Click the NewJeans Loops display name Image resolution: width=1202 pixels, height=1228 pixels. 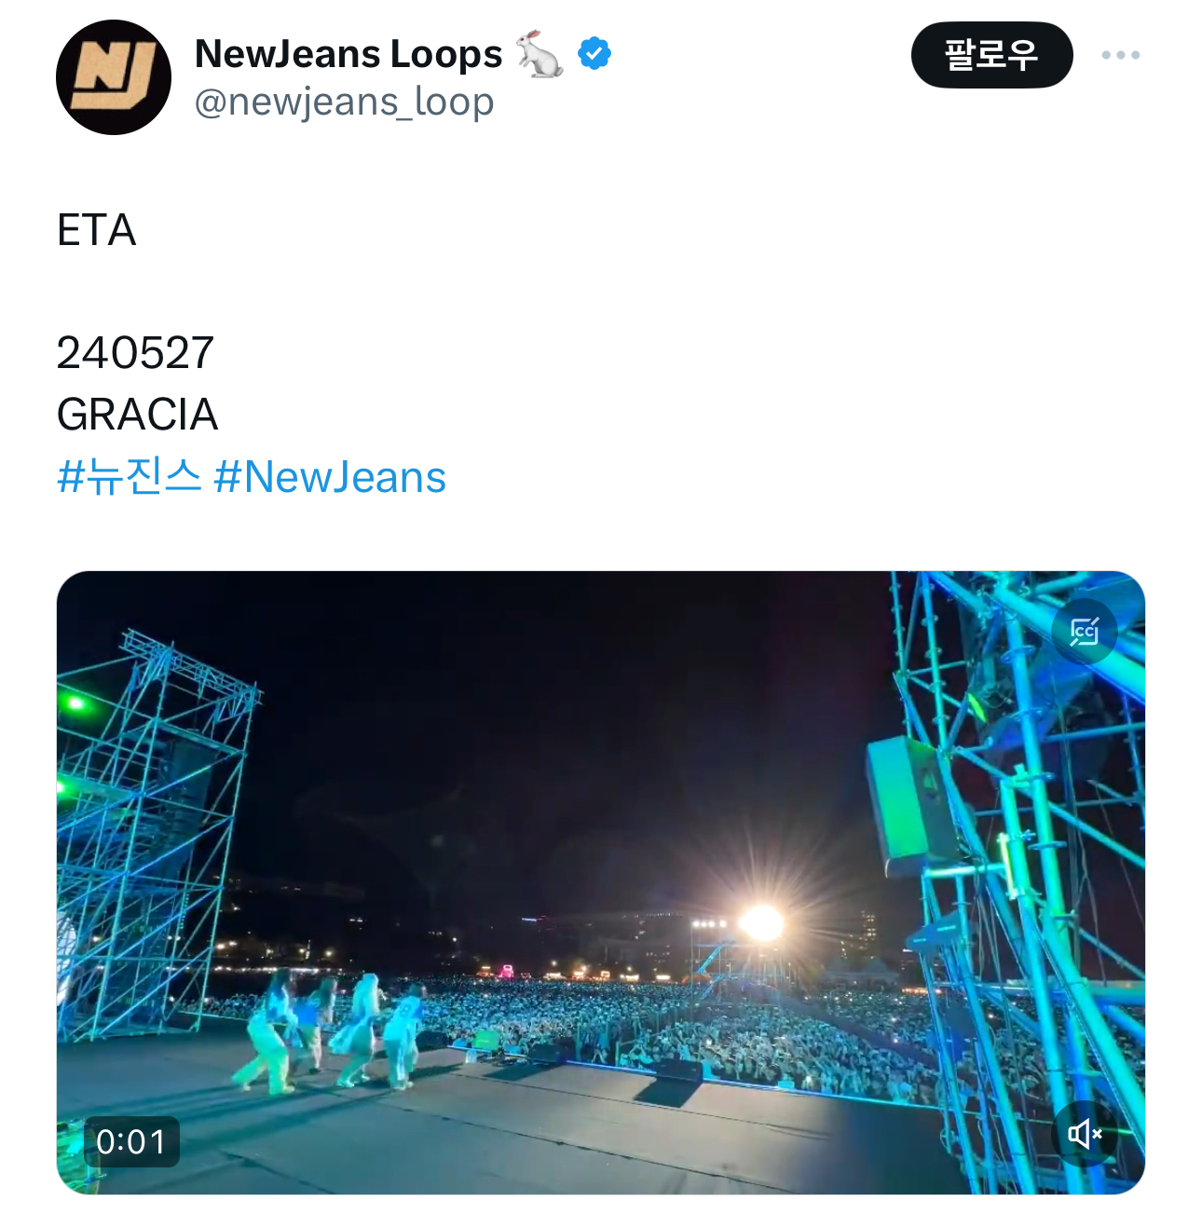pyautogui.click(x=348, y=54)
